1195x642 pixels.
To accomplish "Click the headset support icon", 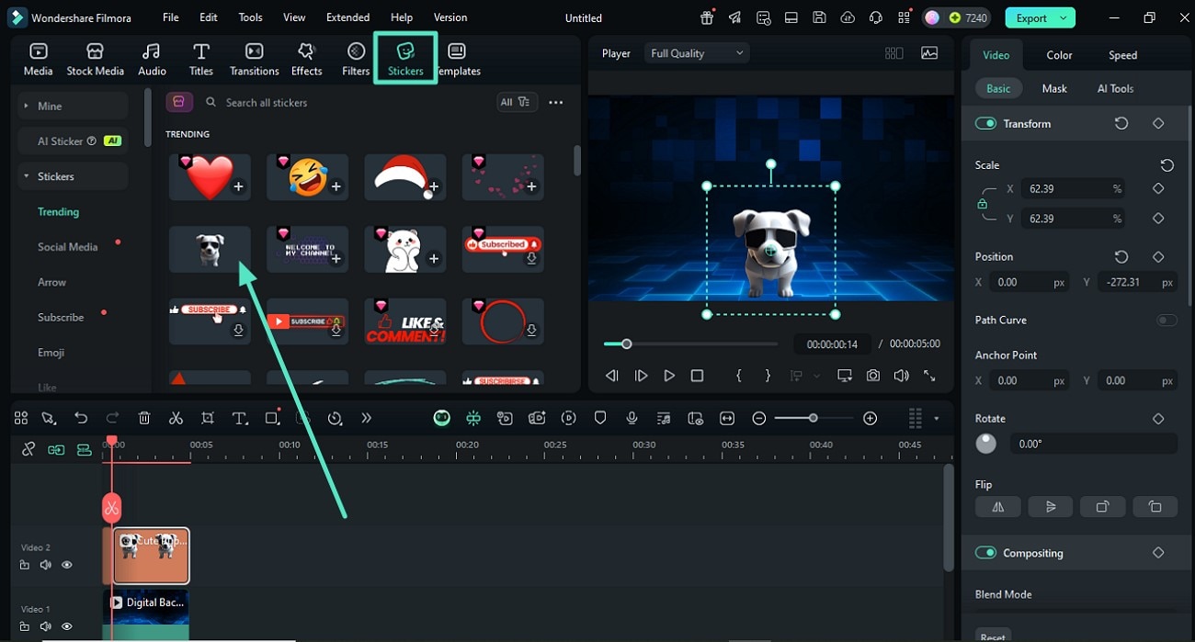I will click(x=876, y=17).
